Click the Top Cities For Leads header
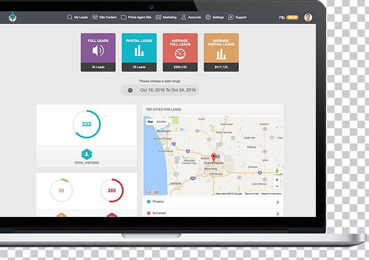 click(x=163, y=109)
